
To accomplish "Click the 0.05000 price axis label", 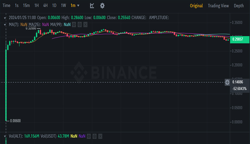I will pyautogui.click(x=237, y=108).
